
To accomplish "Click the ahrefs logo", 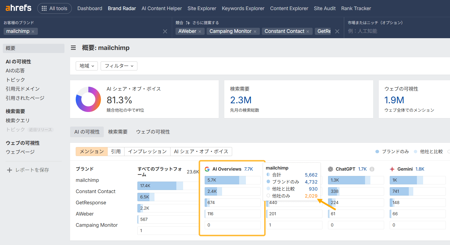I will pyautogui.click(x=19, y=8).
